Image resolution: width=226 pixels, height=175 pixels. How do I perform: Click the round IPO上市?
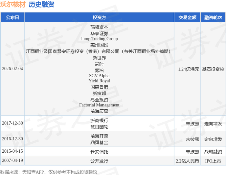click(x=213, y=161)
